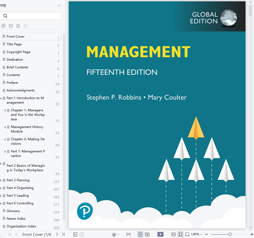Image resolution: width=254 pixels, height=238 pixels.
Task: Select single page view
Action: [x=140, y=235]
